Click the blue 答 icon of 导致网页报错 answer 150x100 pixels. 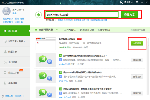coord(61,60)
